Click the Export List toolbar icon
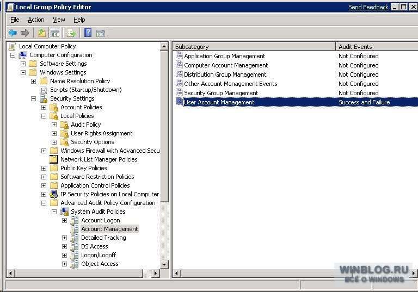 point(71,33)
